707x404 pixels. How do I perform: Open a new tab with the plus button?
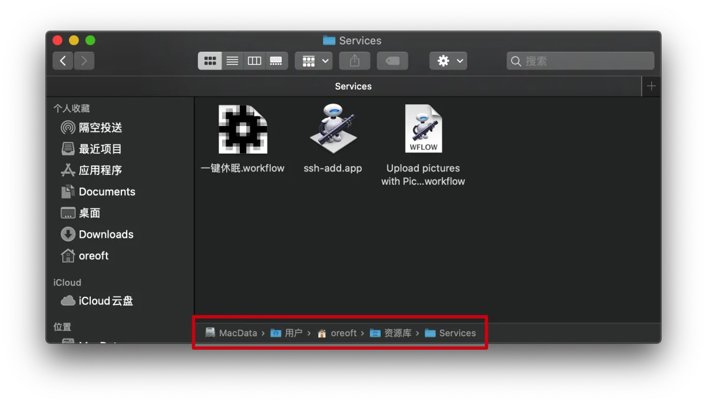pyautogui.click(x=651, y=86)
